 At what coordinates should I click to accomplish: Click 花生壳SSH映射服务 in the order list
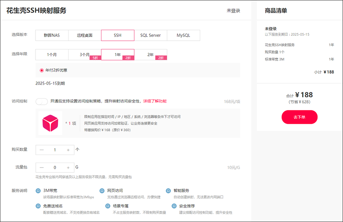pyautogui.click(x=280, y=45)
